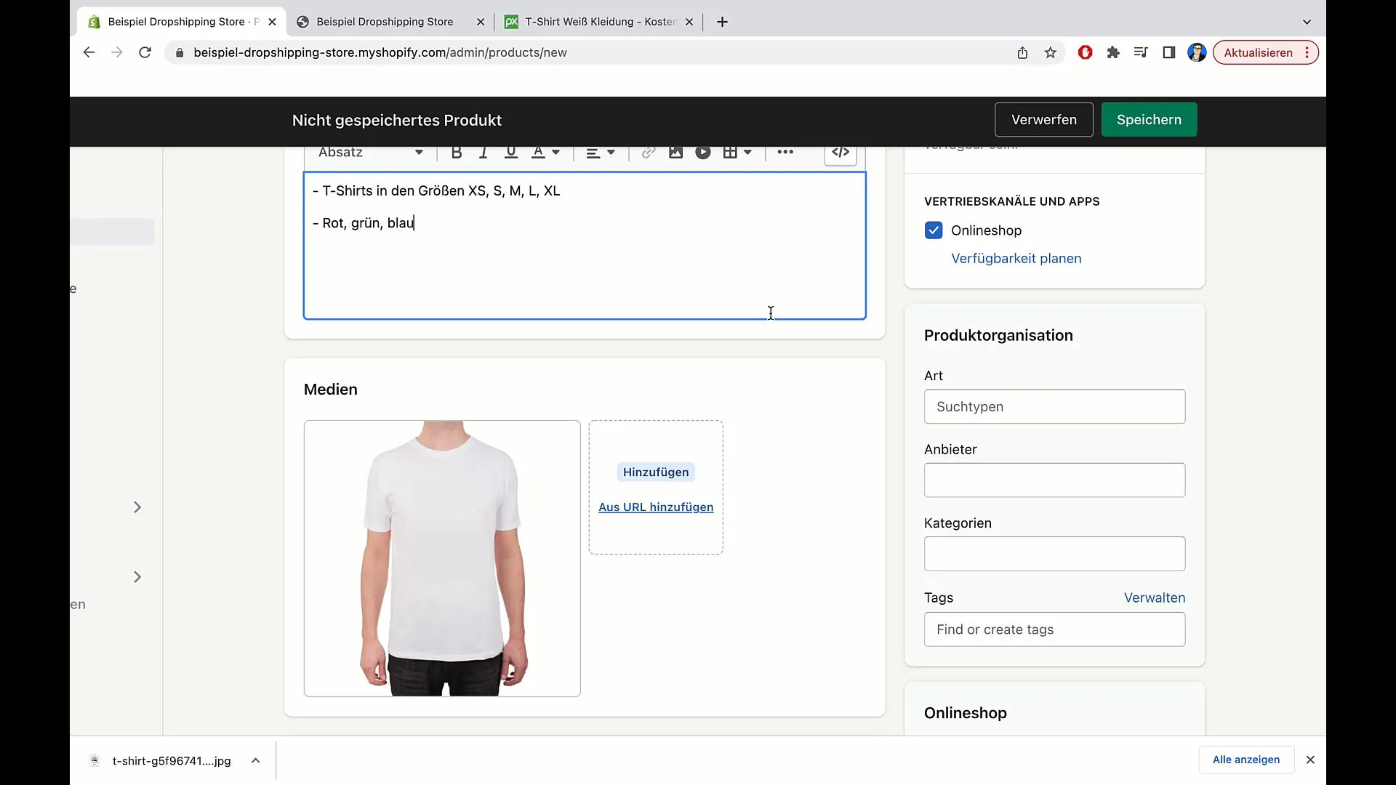
Task: Open browser extensions puzzle icon
Action: pos(1112,52)
